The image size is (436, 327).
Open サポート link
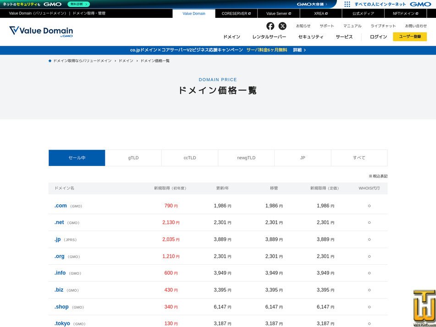coord(327,26)
